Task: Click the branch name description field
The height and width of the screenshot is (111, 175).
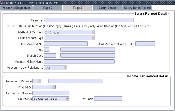Action: [88, 56]
